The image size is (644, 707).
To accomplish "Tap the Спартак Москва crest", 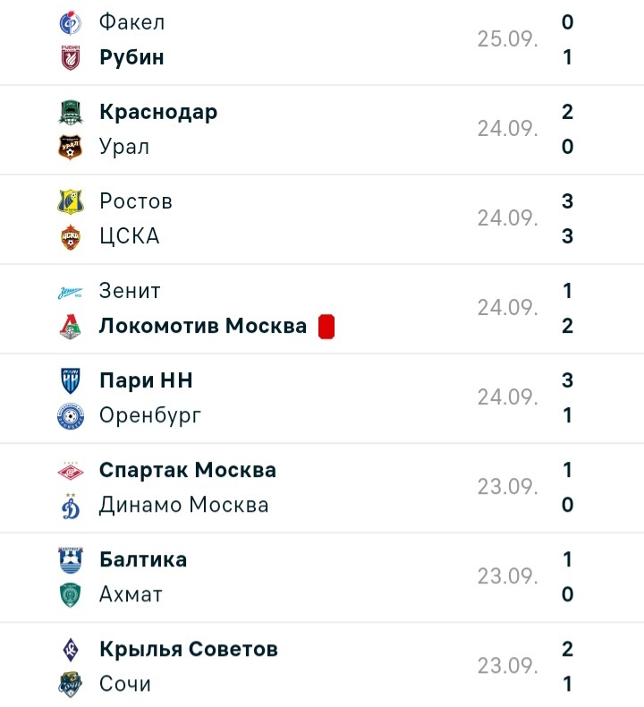I will click(x=70, y=470).
